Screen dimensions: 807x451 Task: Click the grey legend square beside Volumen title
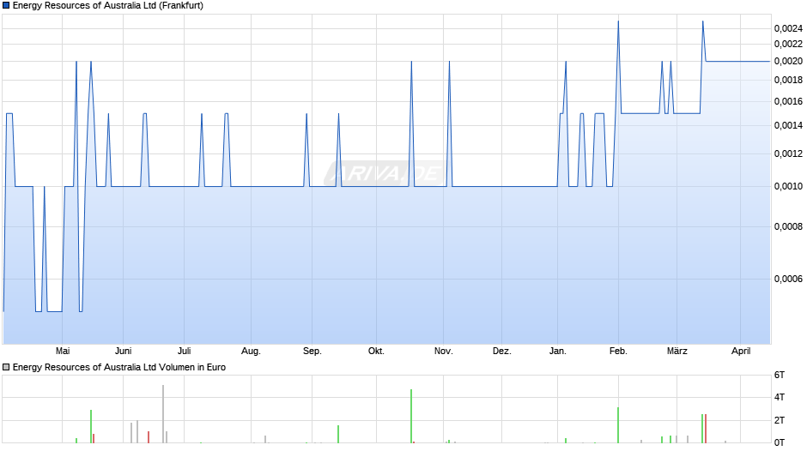pyautogui.click(x=6, y=367)
